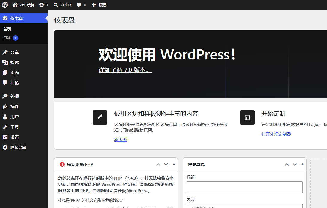This screenshot has width=327, height=208.
Task: Open the 文章 menu
Action: click(x=24, y=52)
